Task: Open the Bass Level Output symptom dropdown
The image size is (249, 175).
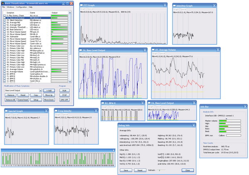Action: click(40, 90)
